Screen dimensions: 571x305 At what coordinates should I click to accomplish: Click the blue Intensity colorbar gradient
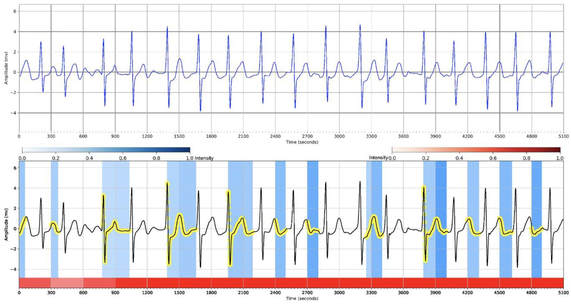106,150
